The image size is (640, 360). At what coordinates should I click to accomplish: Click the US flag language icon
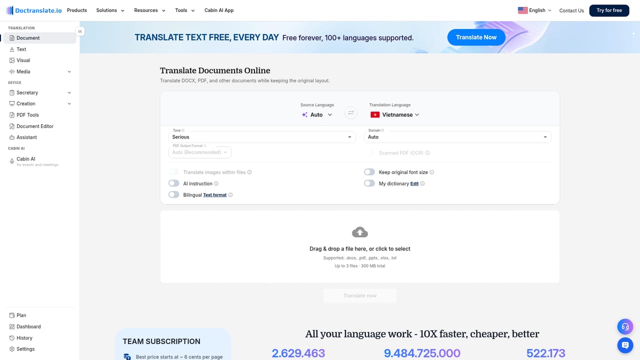pyautogui.click(x=522, y=10)
